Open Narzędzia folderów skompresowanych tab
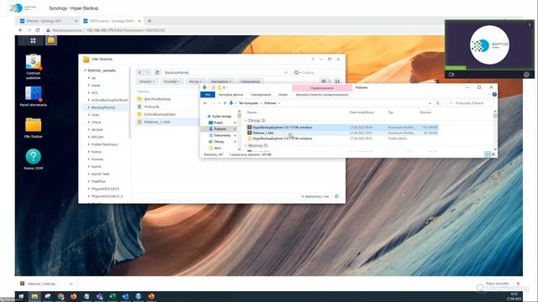The height and width of the screenshot is (302, 538). [322, 95]
